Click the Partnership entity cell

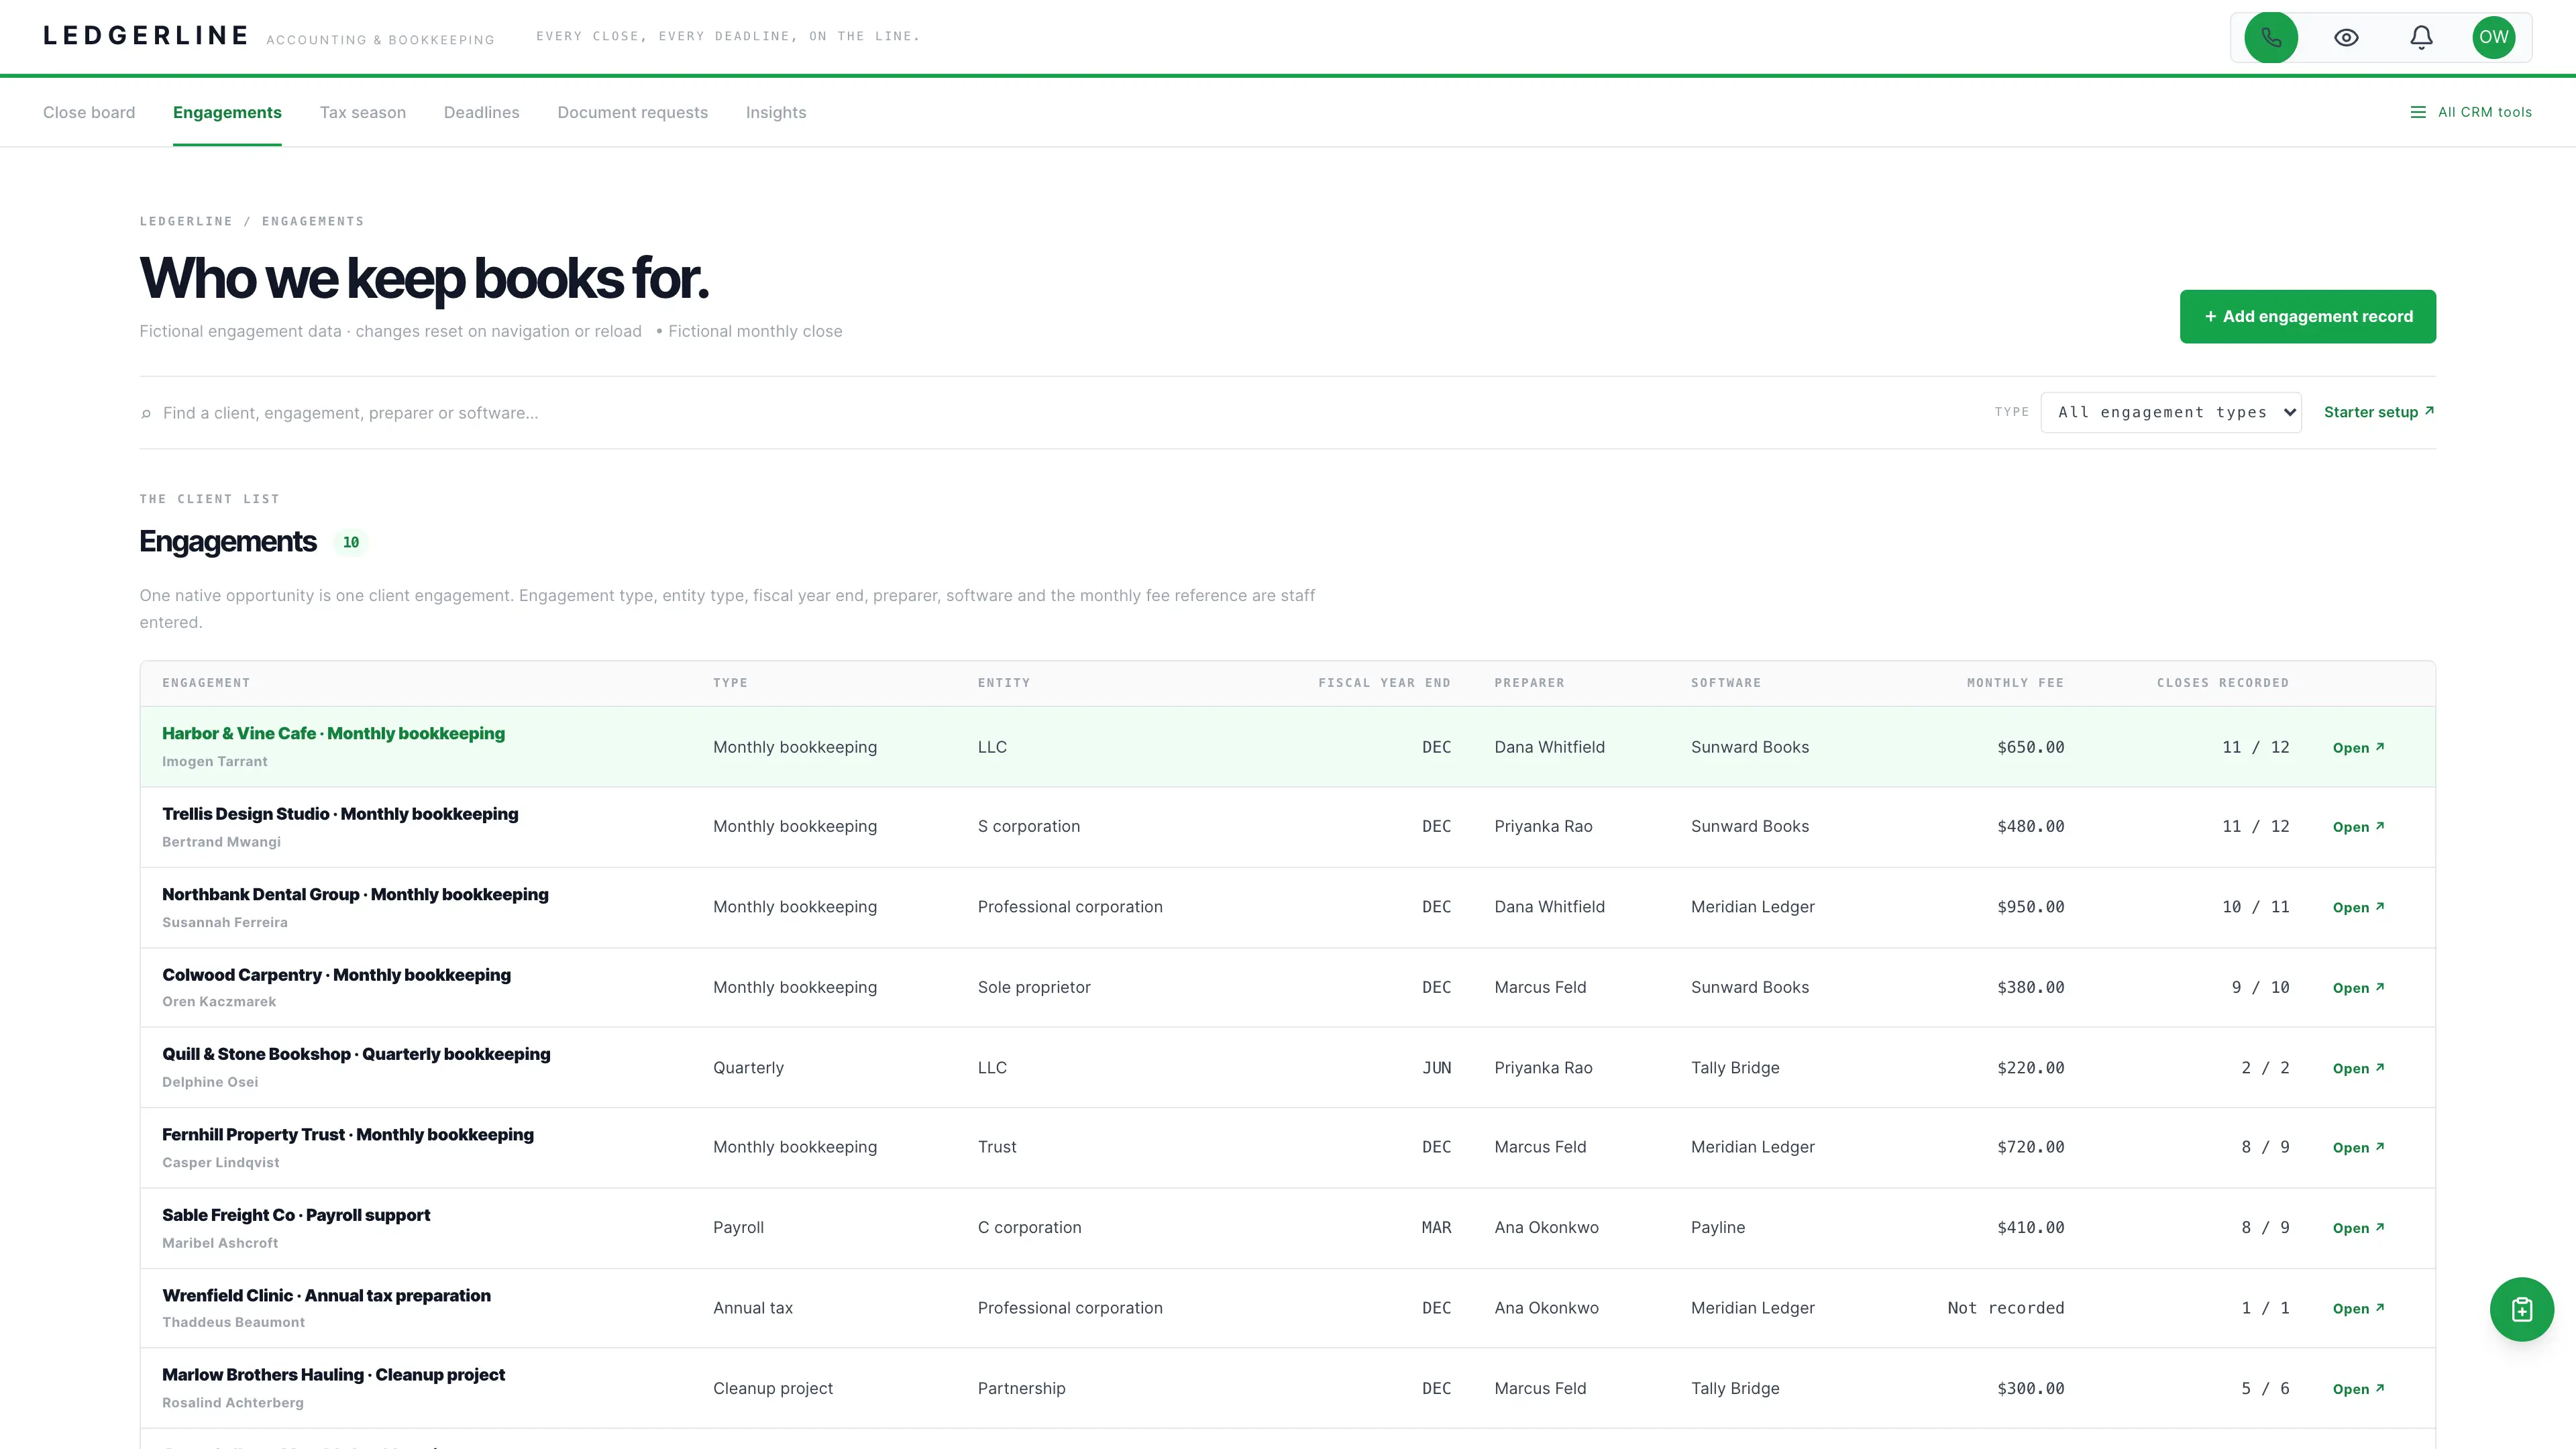[x=1021, y=1389]
